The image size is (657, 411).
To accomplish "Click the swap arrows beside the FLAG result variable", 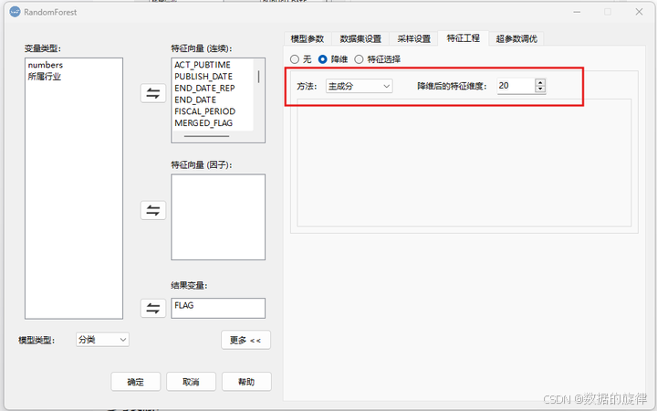I will (x=153, y=309).
